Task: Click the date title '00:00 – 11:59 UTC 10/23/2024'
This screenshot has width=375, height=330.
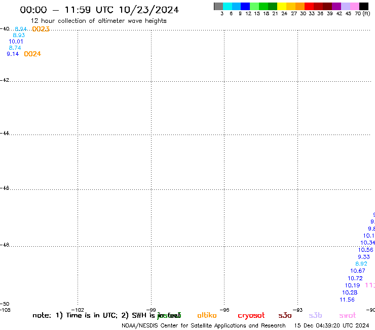Action: tap(99, 10)
